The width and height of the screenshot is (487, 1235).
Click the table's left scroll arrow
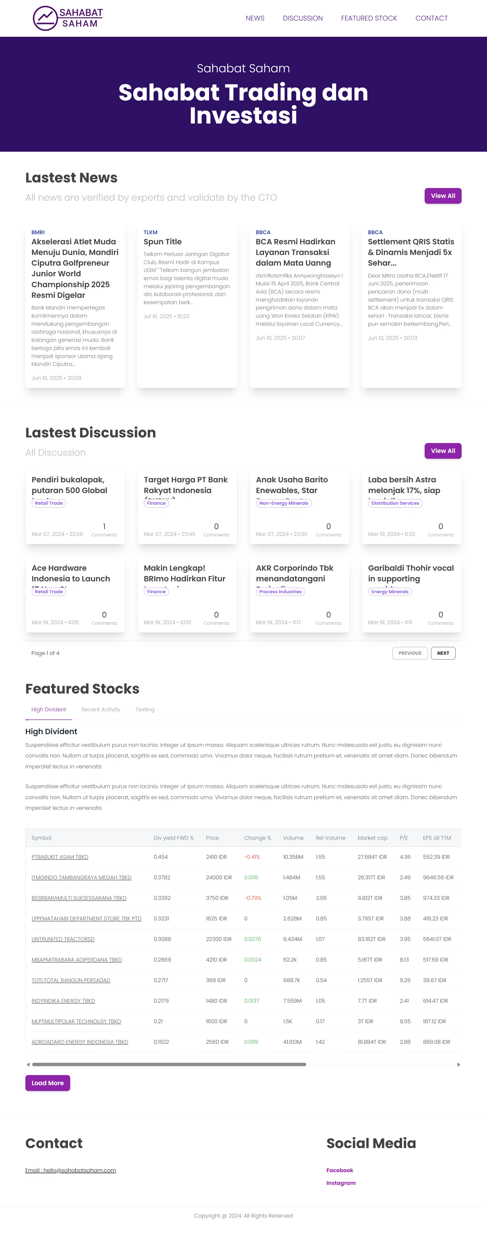tap(28, 1064)
